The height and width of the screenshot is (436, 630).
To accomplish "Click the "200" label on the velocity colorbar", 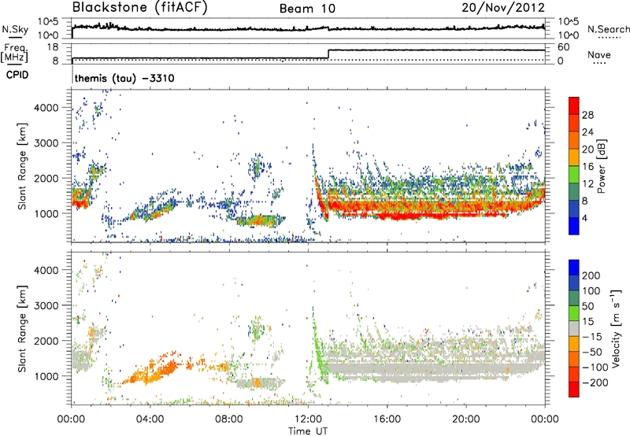I will coord(591,275).
